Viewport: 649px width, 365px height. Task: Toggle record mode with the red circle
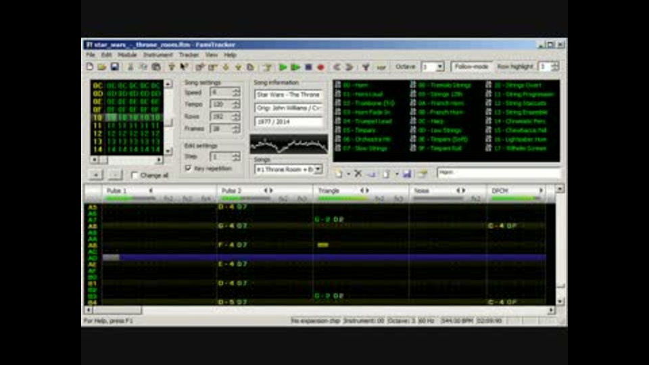coord(320,67)
